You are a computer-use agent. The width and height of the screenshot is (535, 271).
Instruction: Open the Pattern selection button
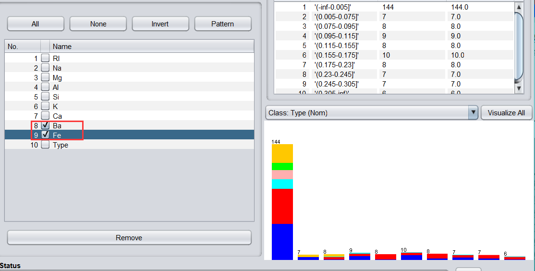pyautogui.click(x=223, y=24)
